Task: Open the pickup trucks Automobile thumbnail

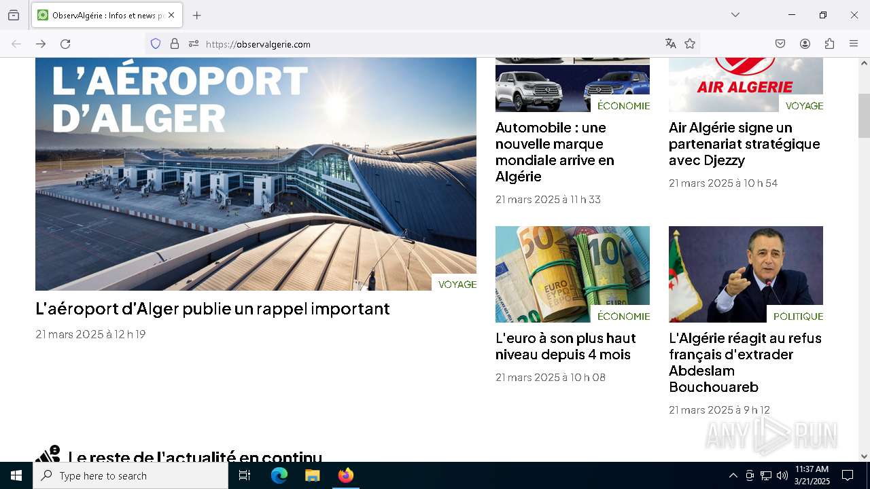Action: (572, 85)
